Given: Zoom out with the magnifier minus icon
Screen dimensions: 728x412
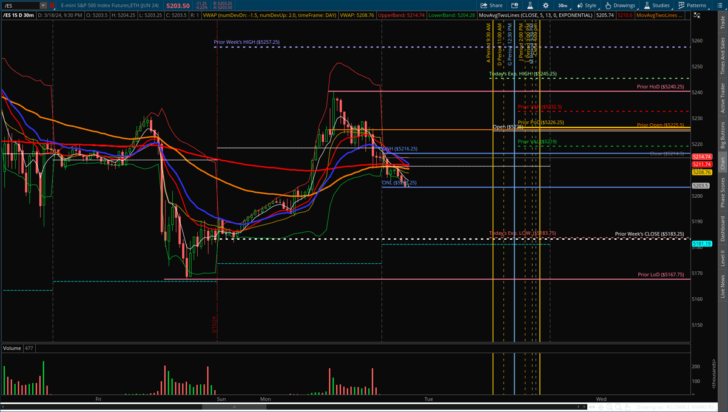Looking at the screenshot, I should pyautogui.click(x=618, y=407).
